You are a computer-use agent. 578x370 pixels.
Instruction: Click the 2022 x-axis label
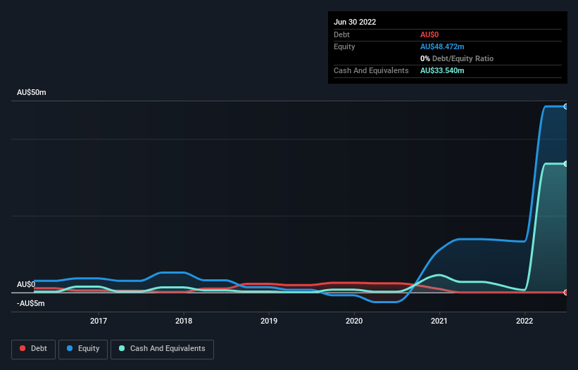[x=524, y=321]
